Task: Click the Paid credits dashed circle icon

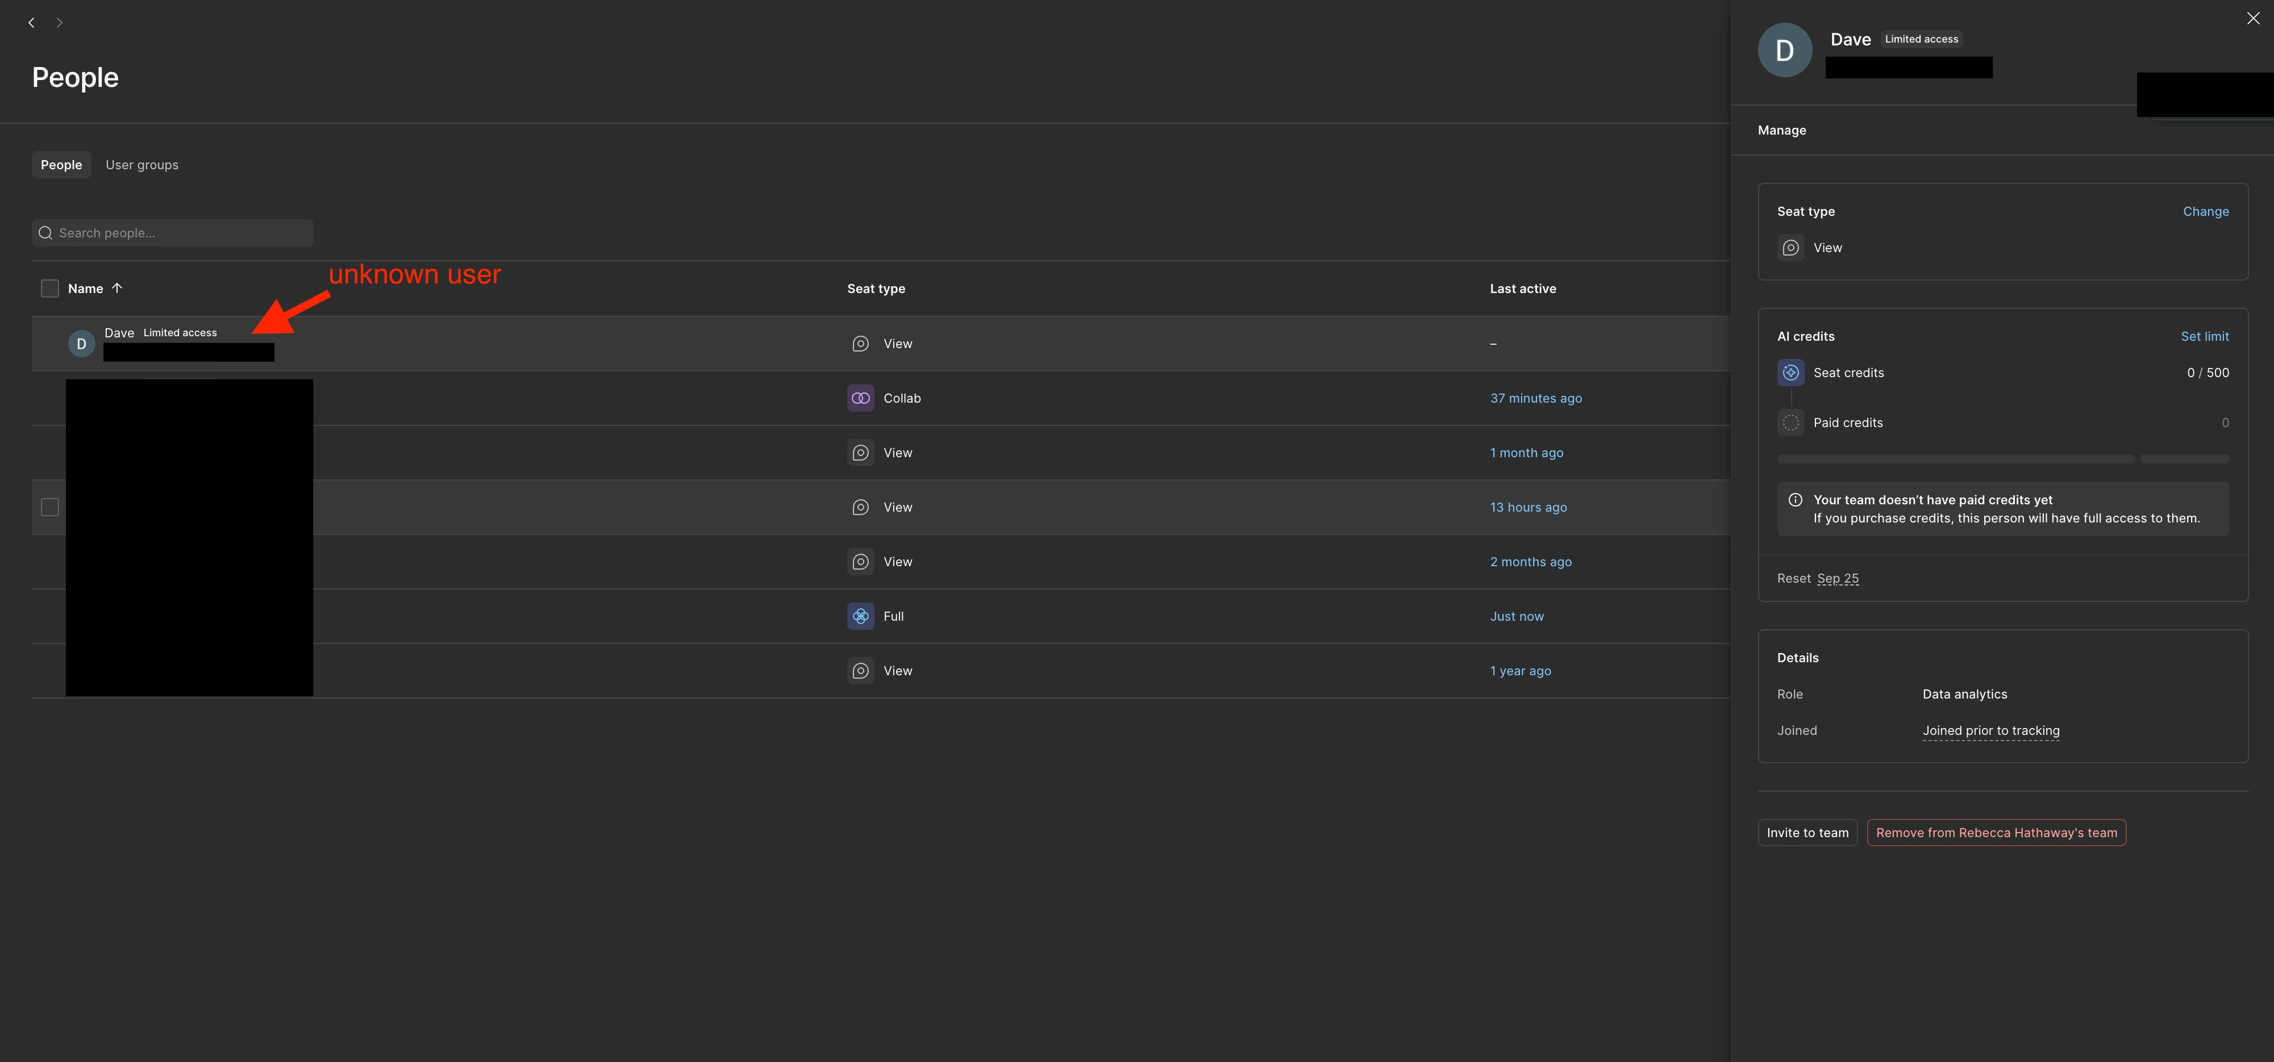Action: click(1790, 424)
